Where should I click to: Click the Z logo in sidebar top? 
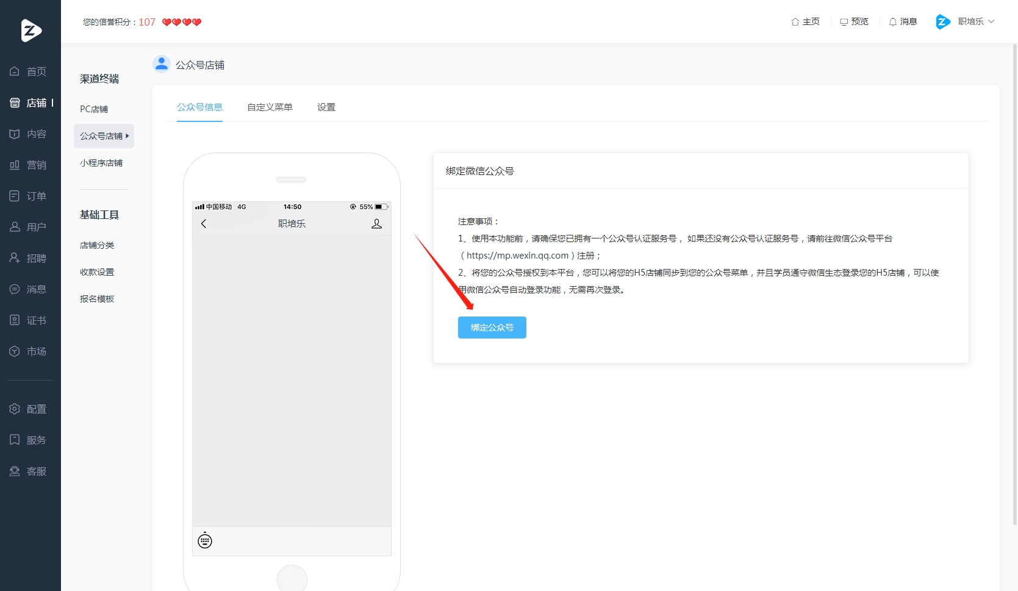31,30
